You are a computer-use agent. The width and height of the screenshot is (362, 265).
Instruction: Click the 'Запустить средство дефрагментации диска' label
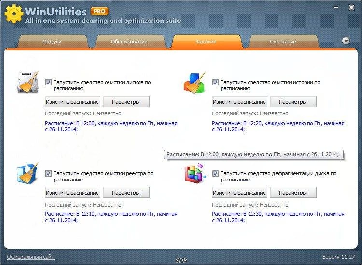(x=278, y=176)
